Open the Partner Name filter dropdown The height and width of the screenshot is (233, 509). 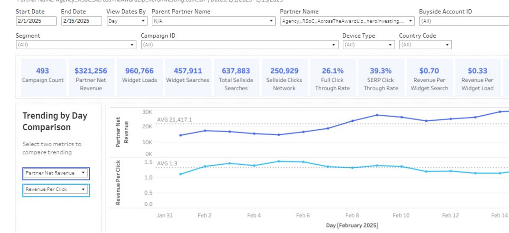pyautogui.click(x=348, y=21)
